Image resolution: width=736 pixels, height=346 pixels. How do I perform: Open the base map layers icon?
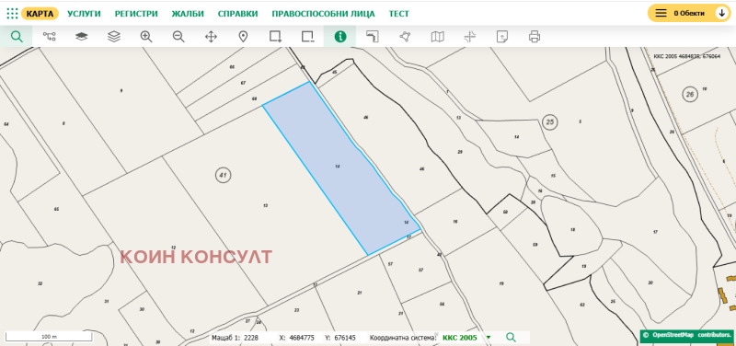pos(82,37)
